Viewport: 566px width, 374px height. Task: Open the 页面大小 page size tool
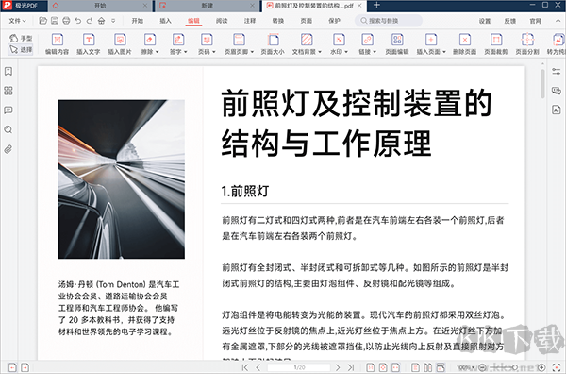click(273, 44)
